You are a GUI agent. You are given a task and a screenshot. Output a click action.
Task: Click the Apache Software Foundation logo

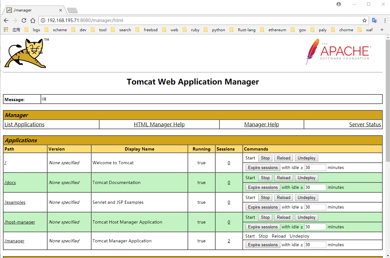click(338, 52)
